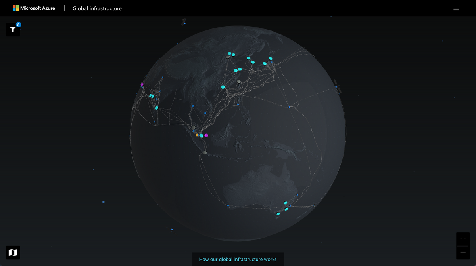Image resolution: width=476 pixels, height=266 pixels.
Task: Select a cyan region marker over western India
Action: click(151, 96)
